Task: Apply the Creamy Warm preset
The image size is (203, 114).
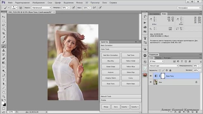Action: [111, 78]
